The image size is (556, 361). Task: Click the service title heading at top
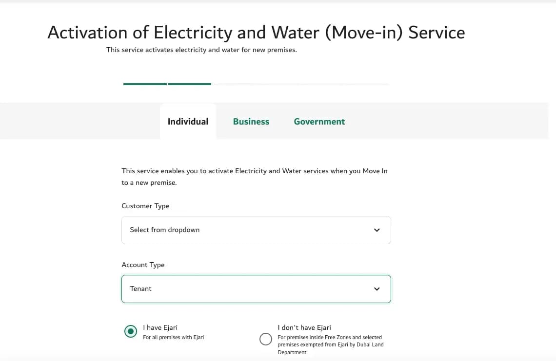pos(256,32)
